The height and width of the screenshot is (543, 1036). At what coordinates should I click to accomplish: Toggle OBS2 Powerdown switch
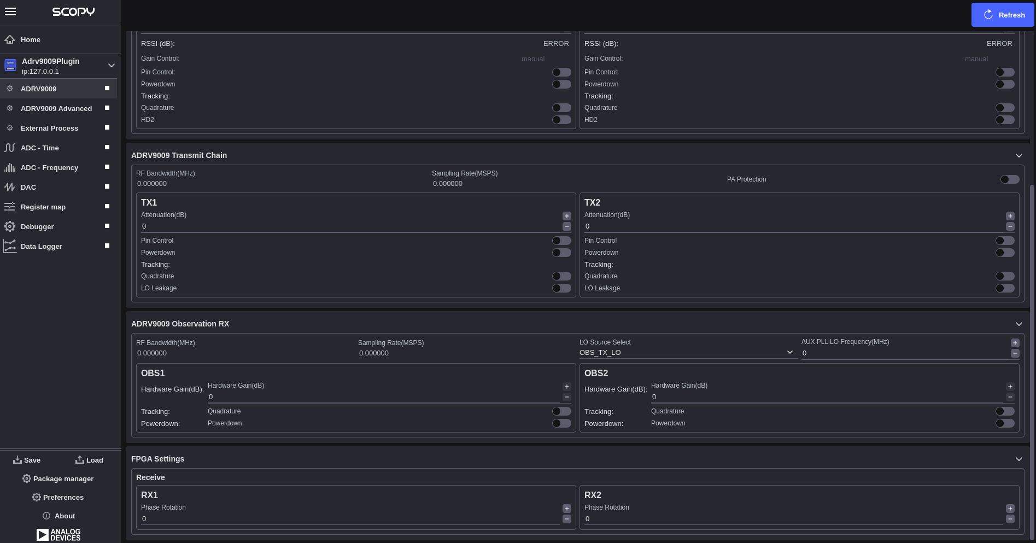[1005, 423]
